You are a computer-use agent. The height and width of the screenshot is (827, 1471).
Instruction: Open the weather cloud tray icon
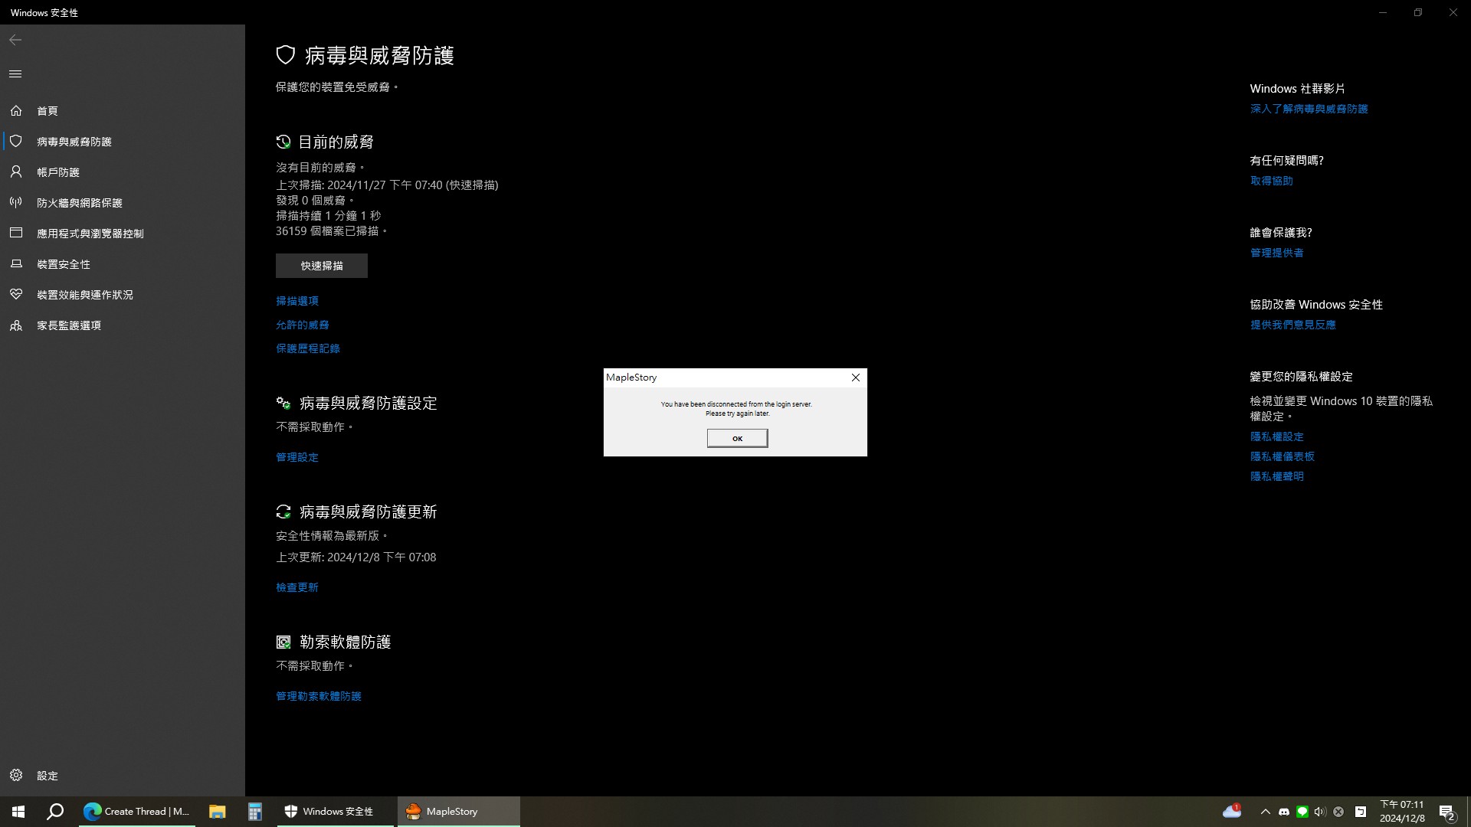click(x=1232, y=812)
